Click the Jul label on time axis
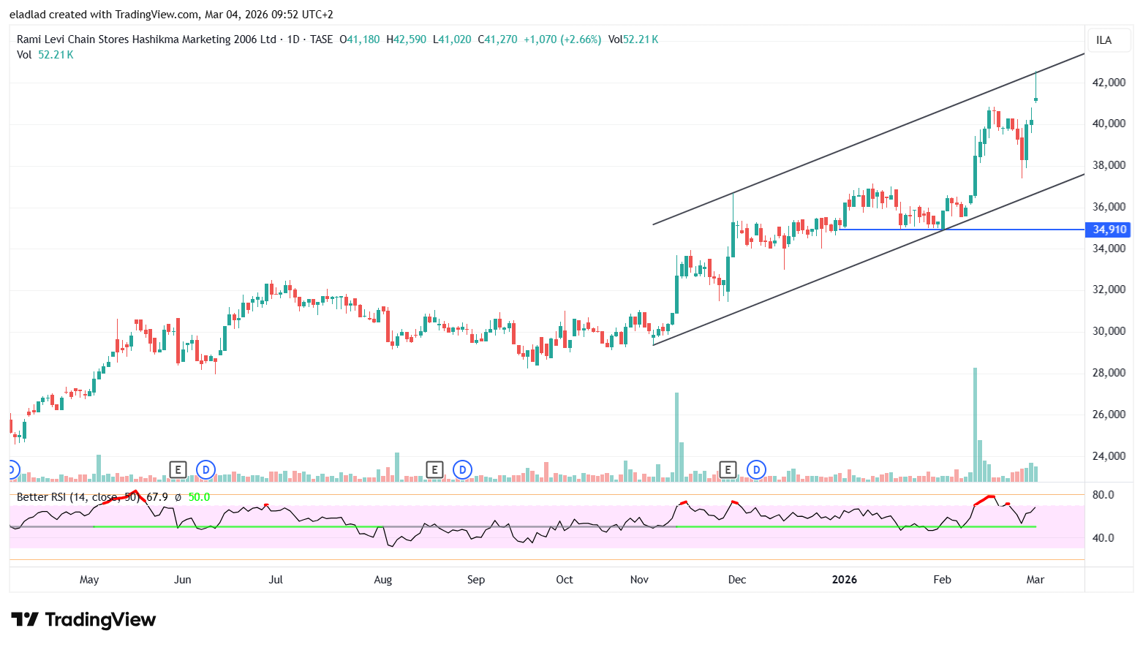 coord(276,580)
